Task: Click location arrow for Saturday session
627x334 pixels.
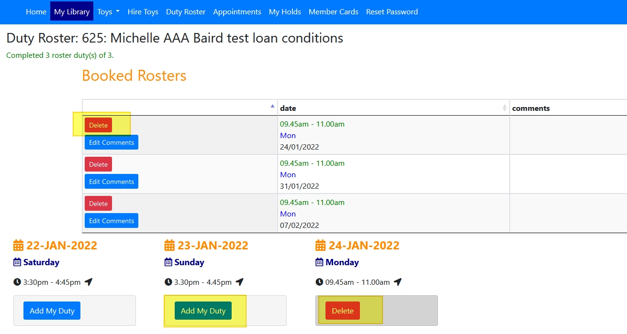Action: pos(89,282)
